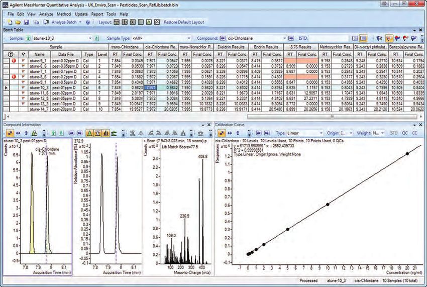
Task: Click the dark blue flag filter icon
Action: tap(379, 38)
